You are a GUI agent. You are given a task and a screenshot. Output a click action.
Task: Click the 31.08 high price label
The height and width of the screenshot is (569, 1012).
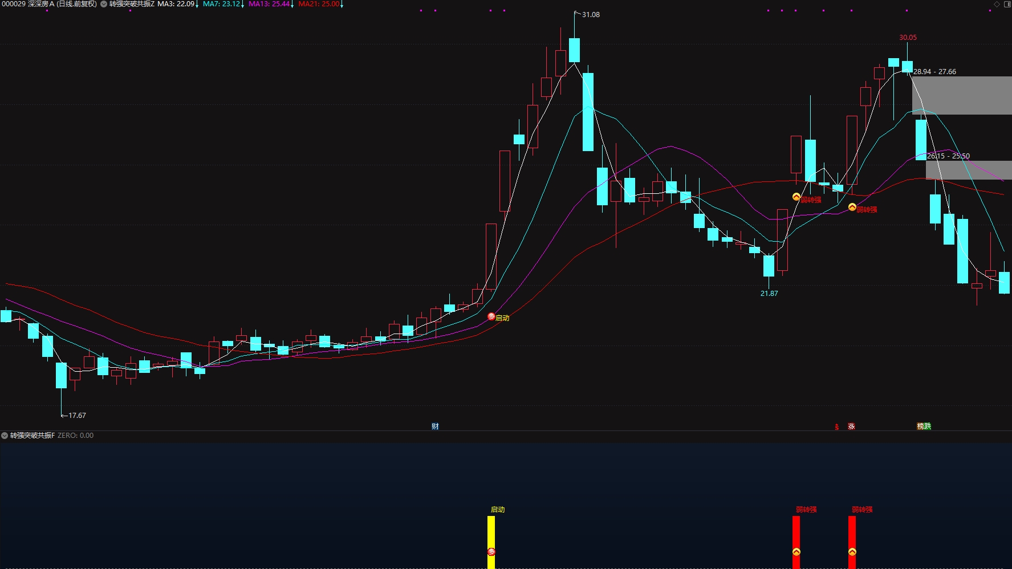[591, 15]
